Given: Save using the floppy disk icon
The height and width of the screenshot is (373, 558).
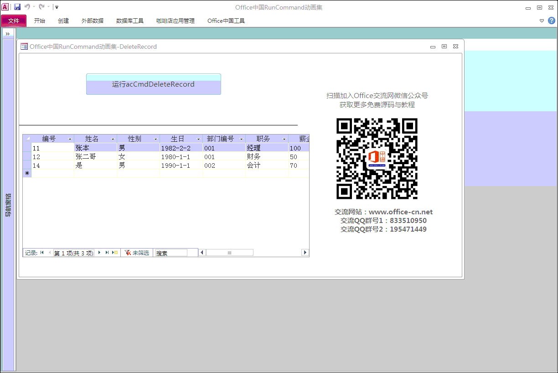Looking at the screenshot, I should [17, 7].
